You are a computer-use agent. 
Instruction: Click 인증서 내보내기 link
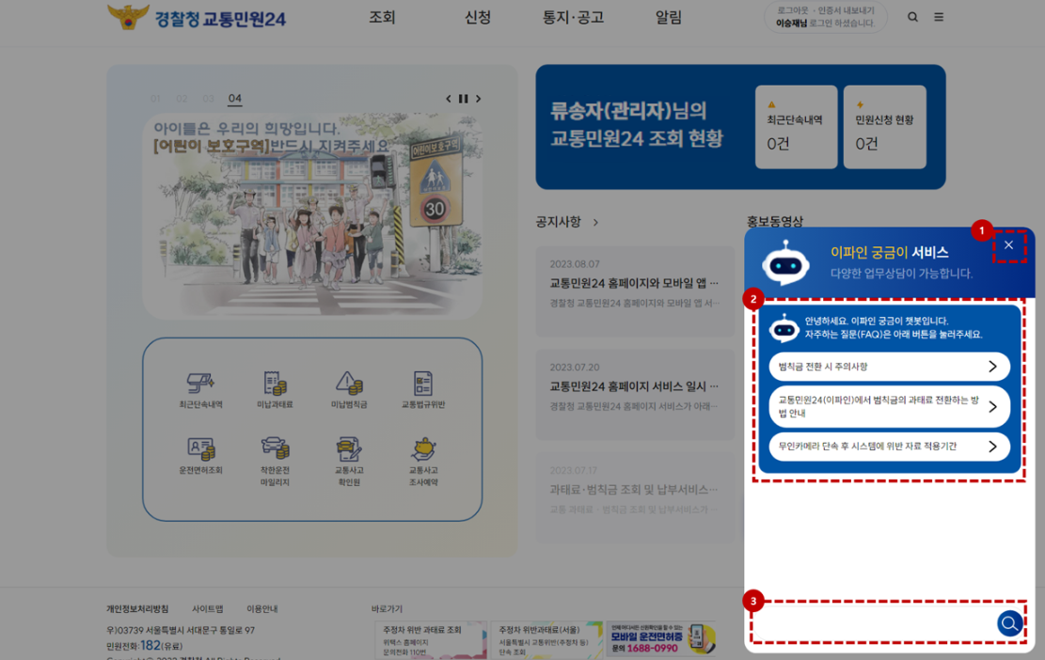846,10
